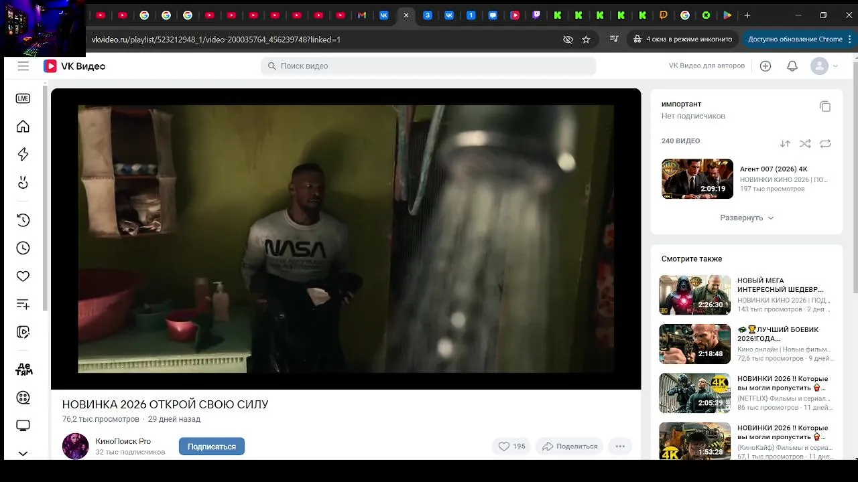Open the film reel movies icon

click(23, 398)
